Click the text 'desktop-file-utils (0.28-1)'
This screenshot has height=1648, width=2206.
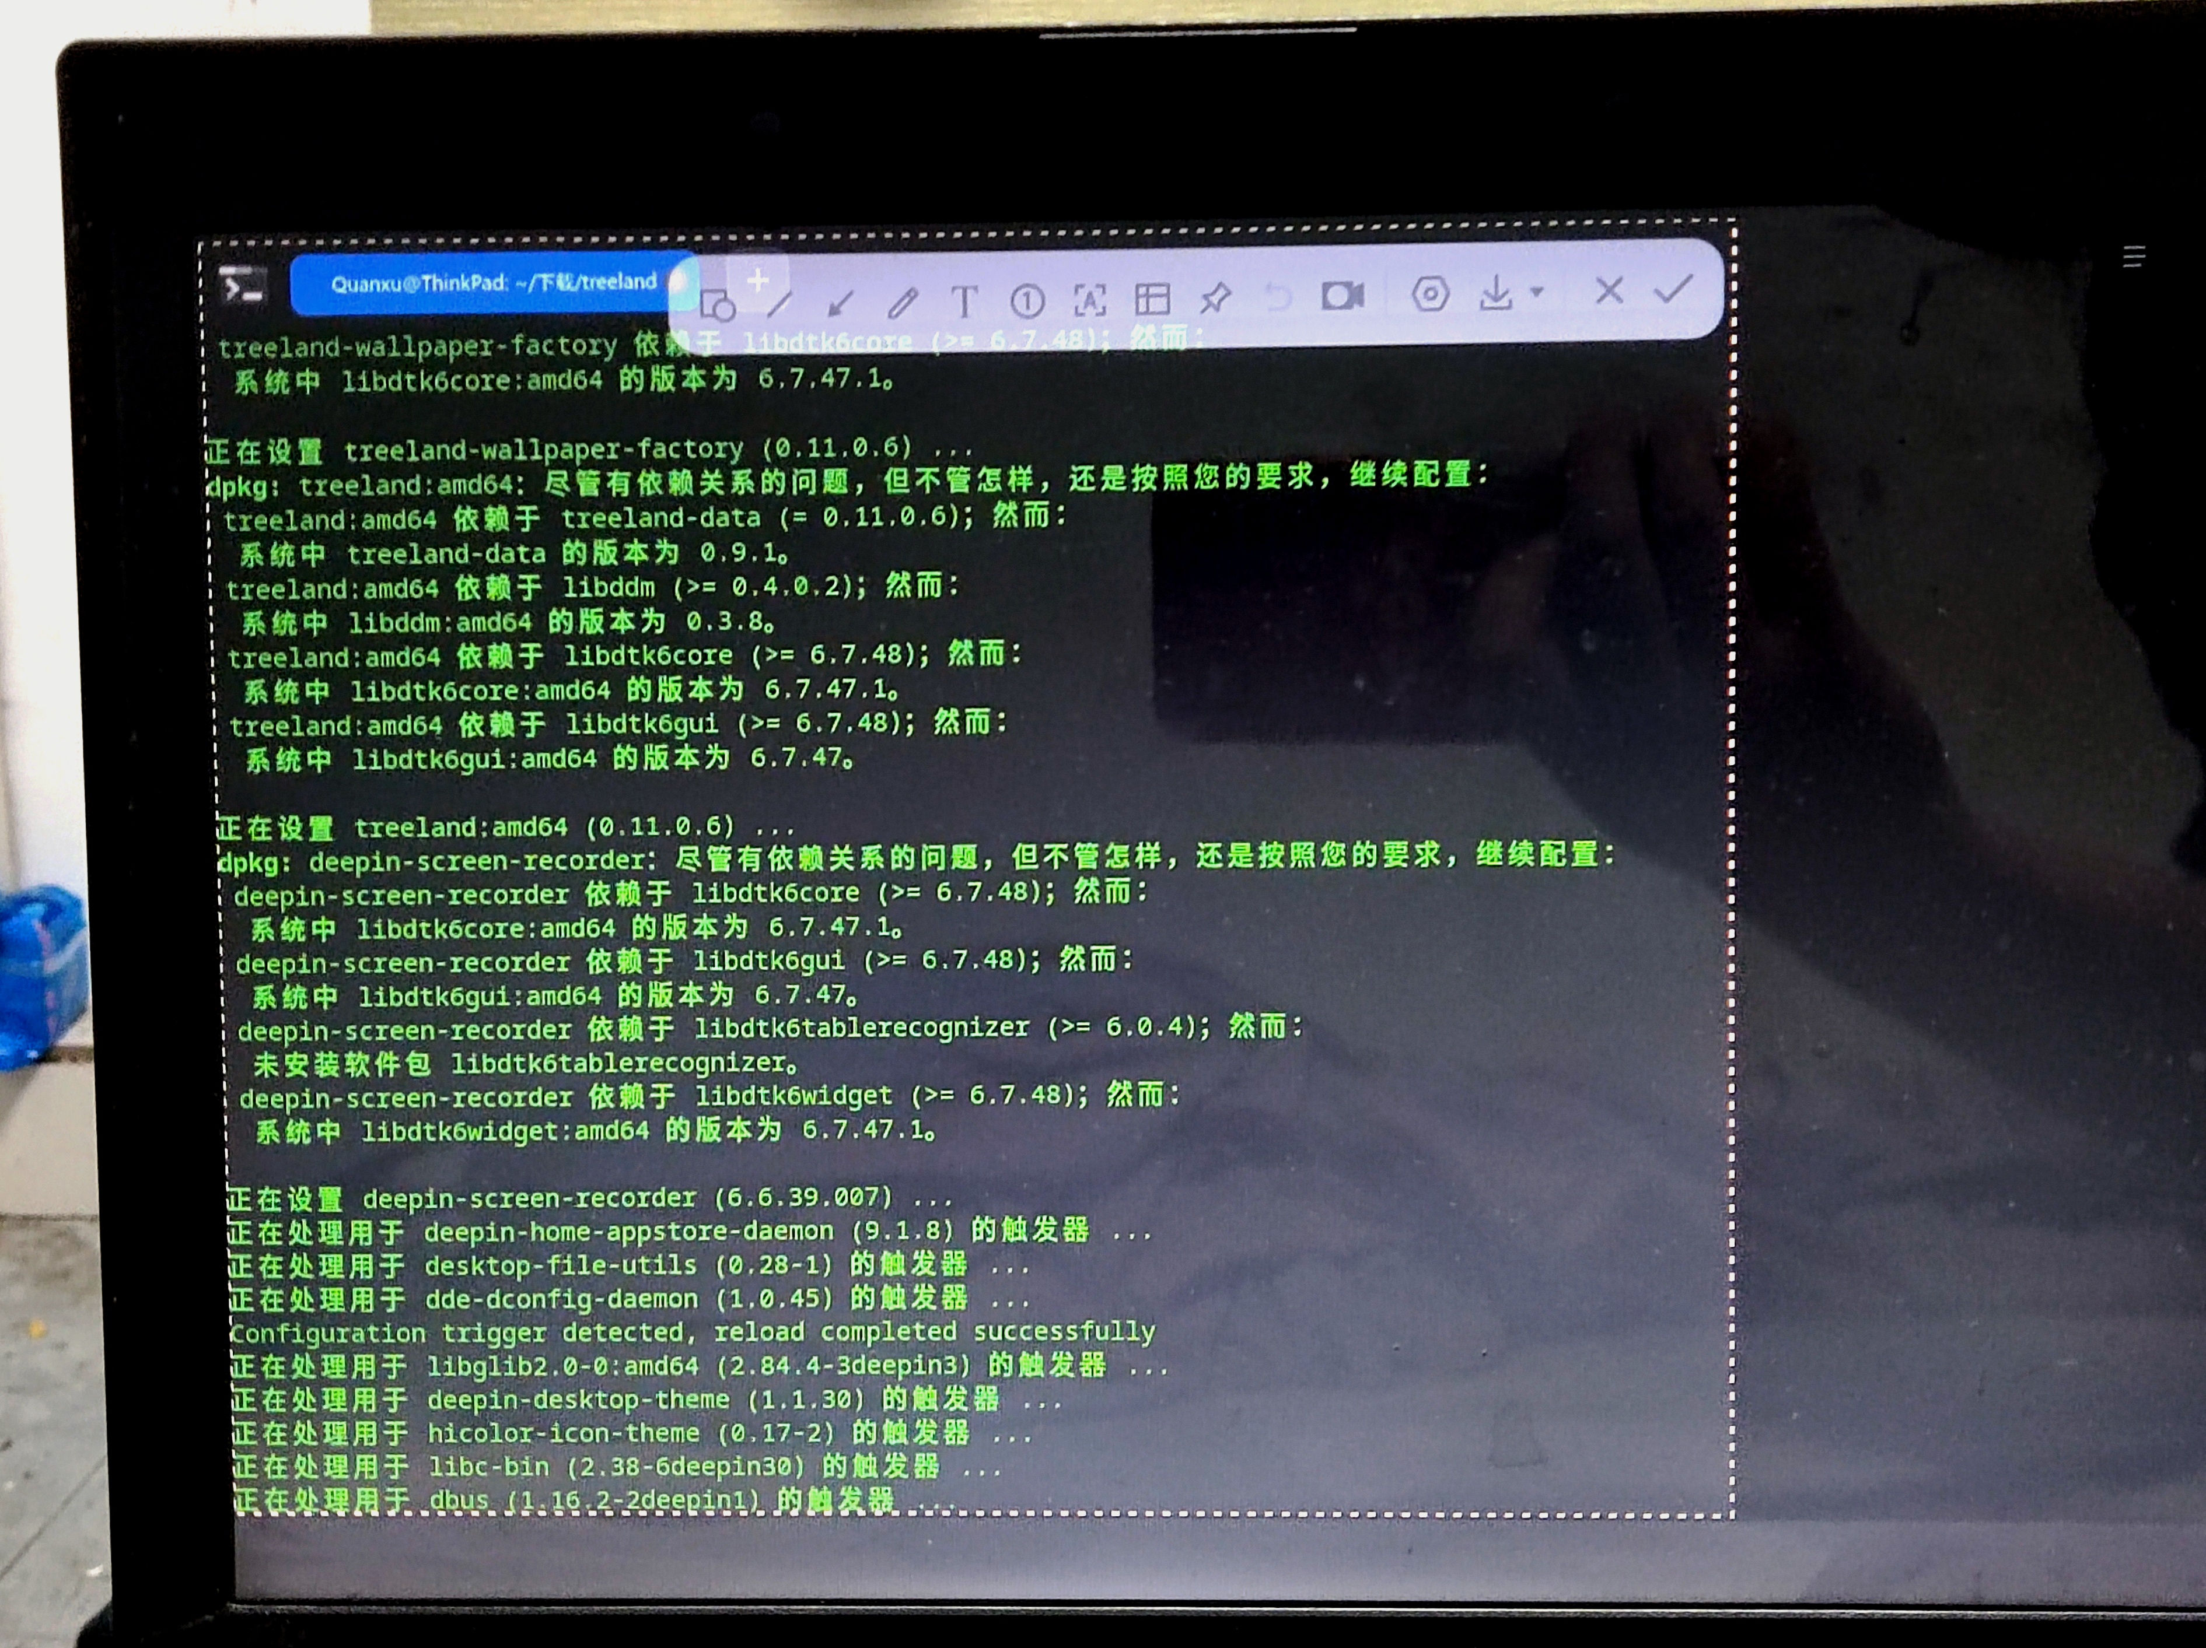point(628,1265)
